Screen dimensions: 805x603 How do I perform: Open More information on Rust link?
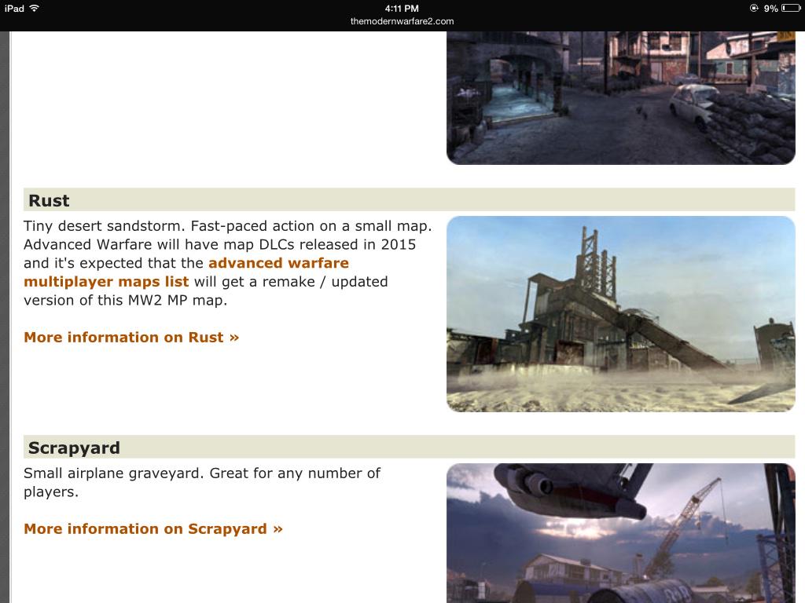click(x=131, y=338)
